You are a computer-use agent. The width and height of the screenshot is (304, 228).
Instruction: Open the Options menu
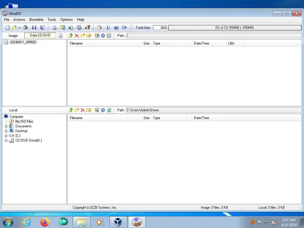66,20
